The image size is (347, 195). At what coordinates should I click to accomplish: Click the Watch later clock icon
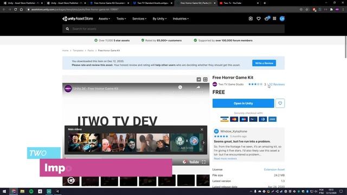pyautogui.click(x=180, y=87)
